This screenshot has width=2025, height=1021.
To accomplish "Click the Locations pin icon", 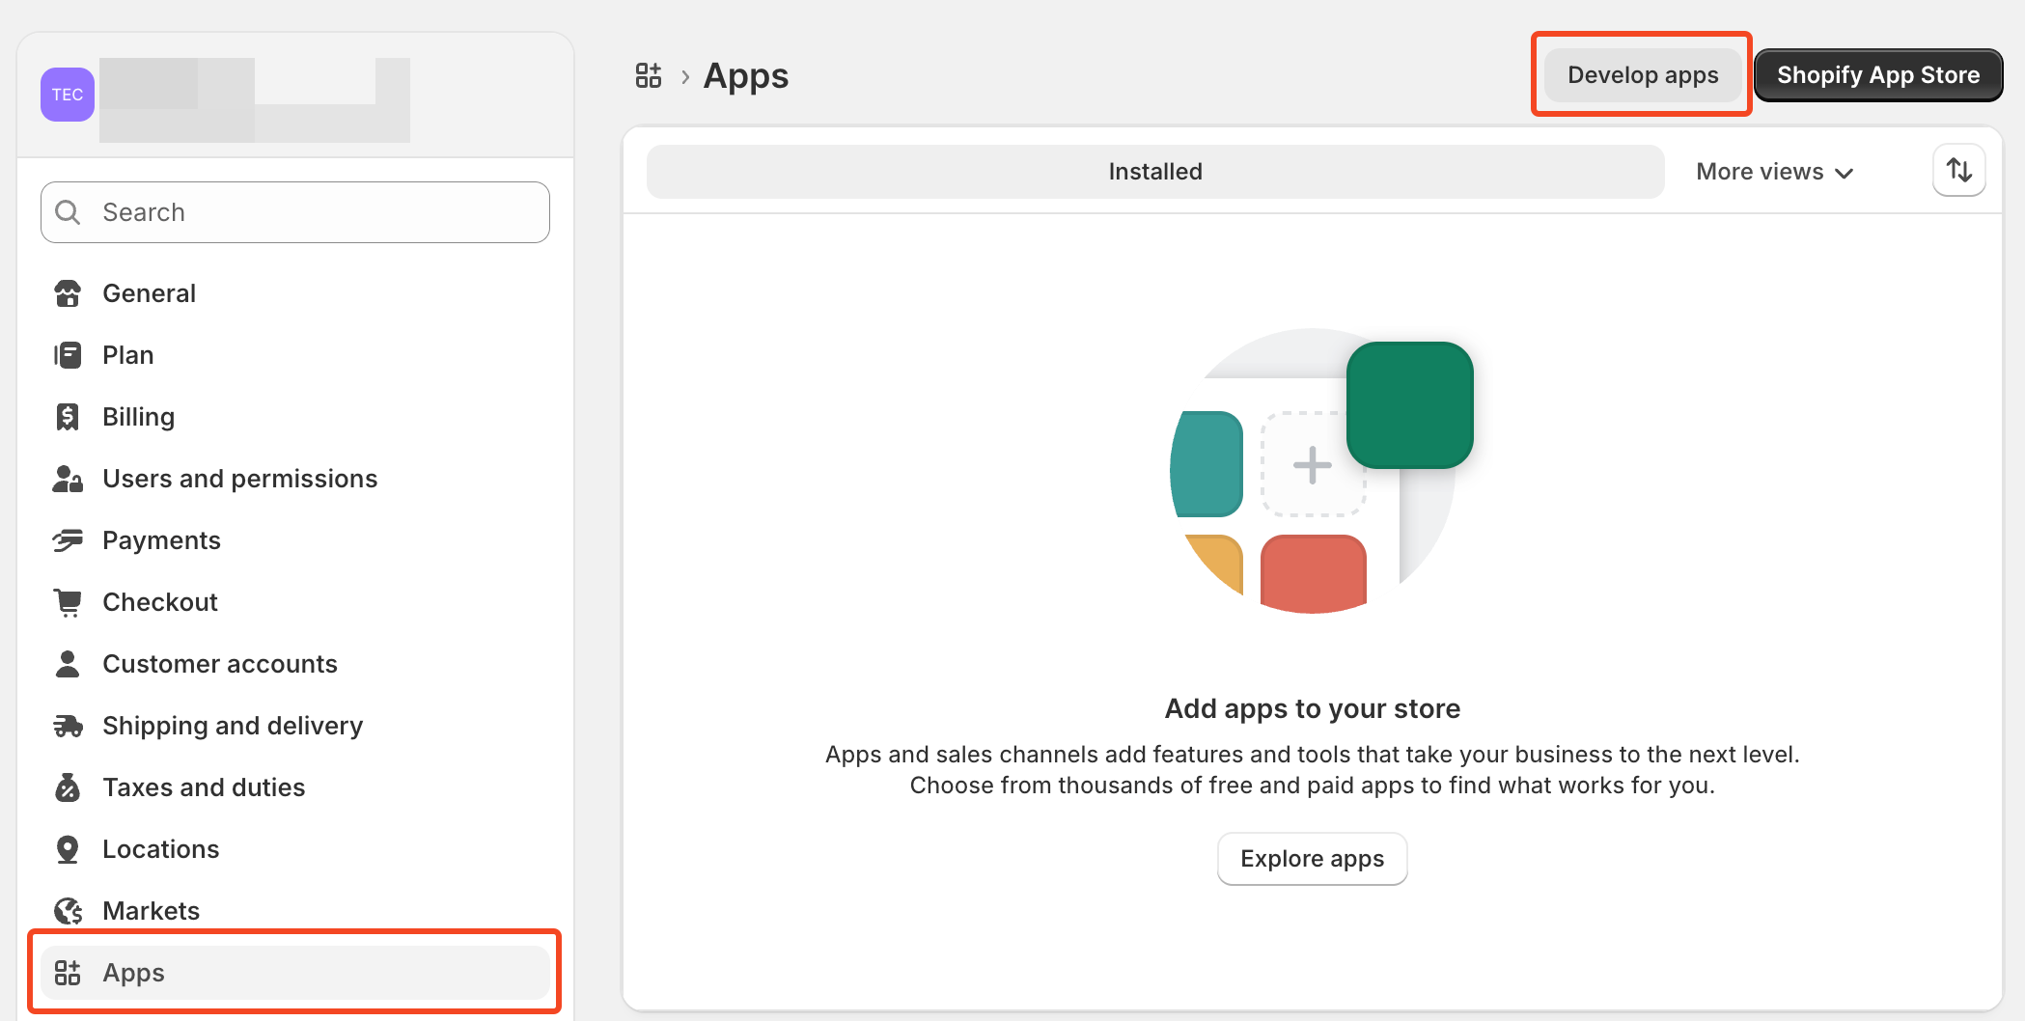I will [x=68, y=849].
